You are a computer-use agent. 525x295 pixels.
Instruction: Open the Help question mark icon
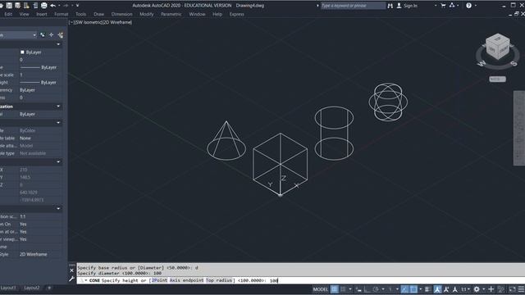468,6
